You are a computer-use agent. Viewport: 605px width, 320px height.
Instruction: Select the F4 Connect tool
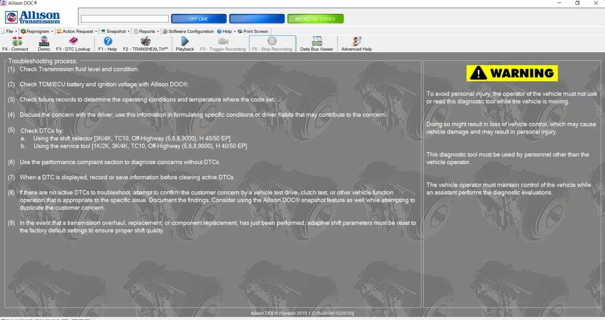coord(16,43)
